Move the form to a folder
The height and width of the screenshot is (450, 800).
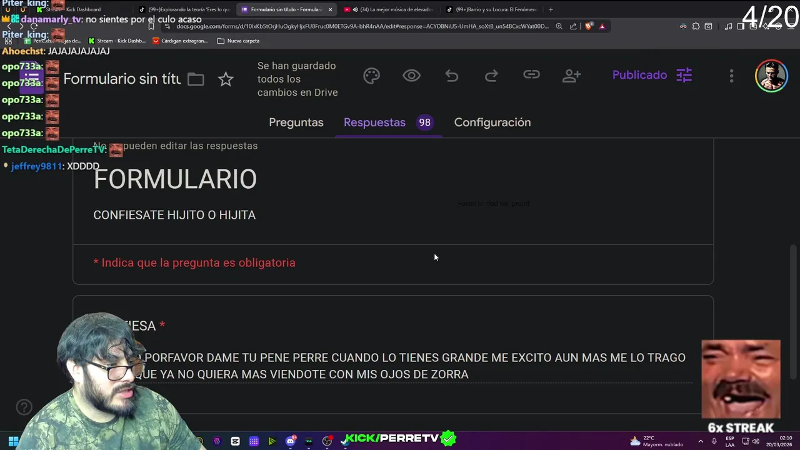coord(196,79)
